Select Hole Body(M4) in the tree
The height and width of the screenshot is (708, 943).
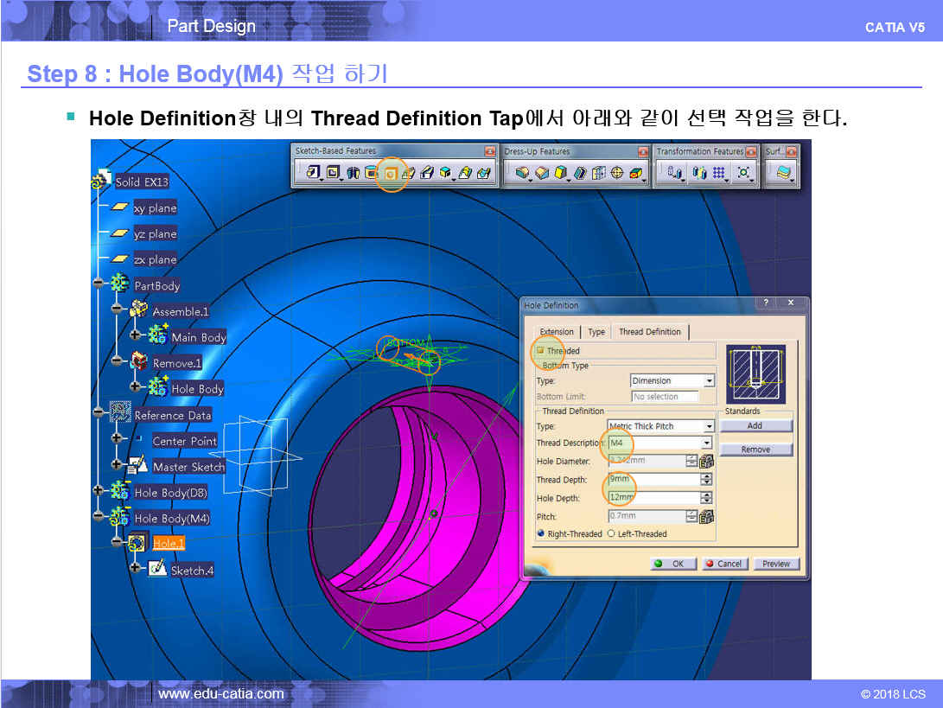click(172, 518)
